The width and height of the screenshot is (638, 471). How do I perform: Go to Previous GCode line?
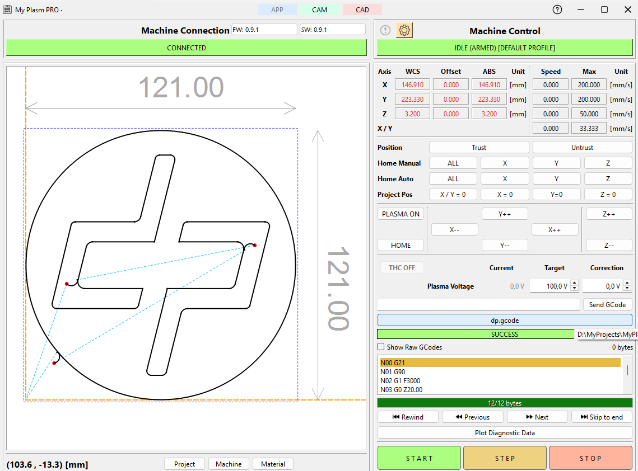(x=473, y=417)
